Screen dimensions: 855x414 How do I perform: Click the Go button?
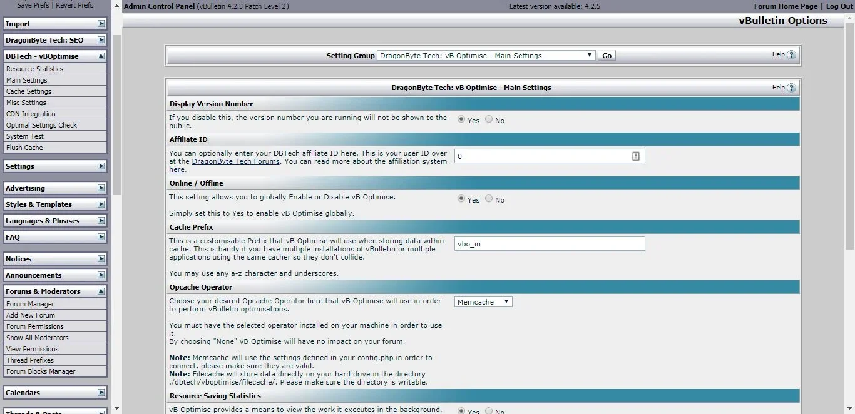607,56
